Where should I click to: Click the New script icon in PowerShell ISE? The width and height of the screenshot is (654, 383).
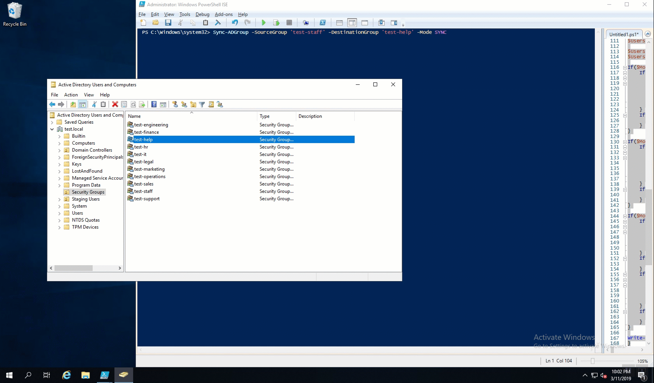(x=143, y=23)
